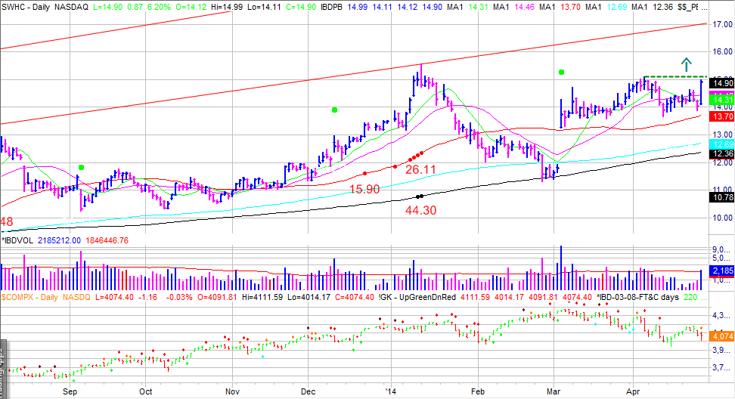The width and height of the screenshot is (735, 399).
Task: Click the magenta 14.46 MA1 header value
Action: (x=524, y=7)
